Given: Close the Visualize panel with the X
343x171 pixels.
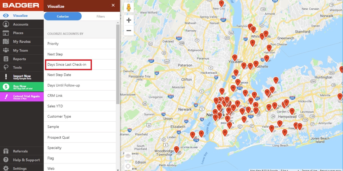Looking at the screenshot, I should 113,6.
